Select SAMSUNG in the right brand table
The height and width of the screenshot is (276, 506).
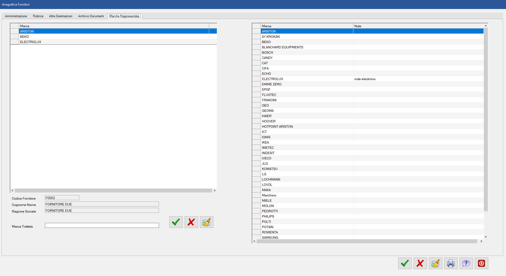pos(270,237)
